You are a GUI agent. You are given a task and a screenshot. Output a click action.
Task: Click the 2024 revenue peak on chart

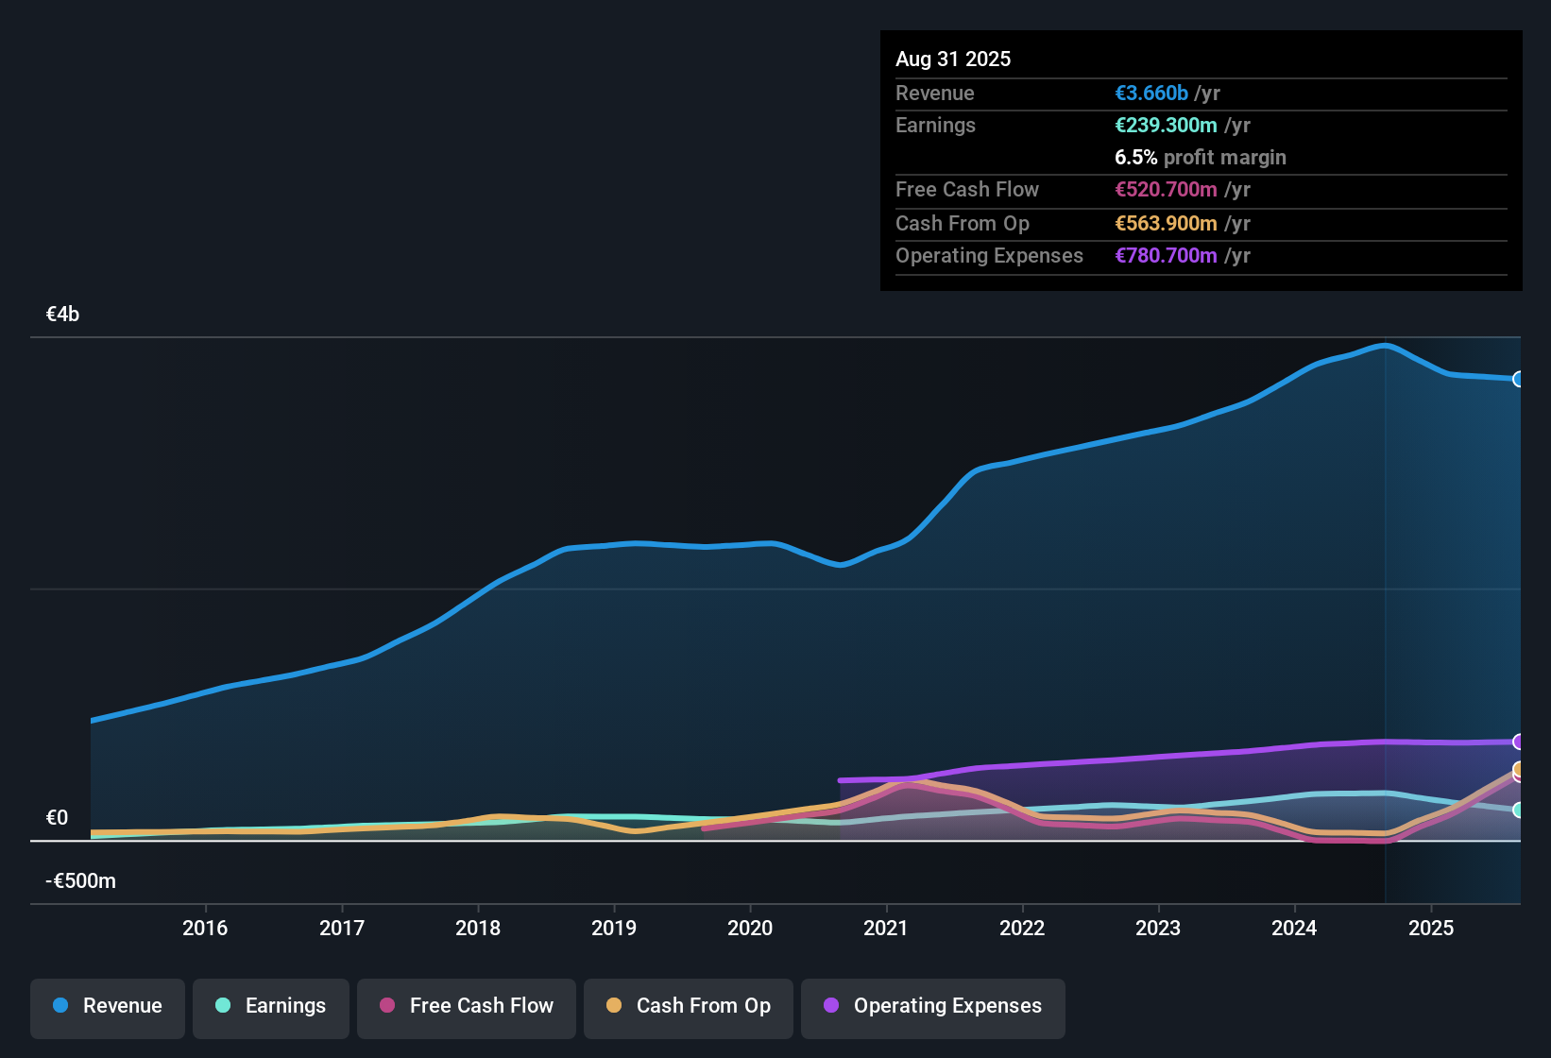pyautogui.click(x=1383, y=346)
